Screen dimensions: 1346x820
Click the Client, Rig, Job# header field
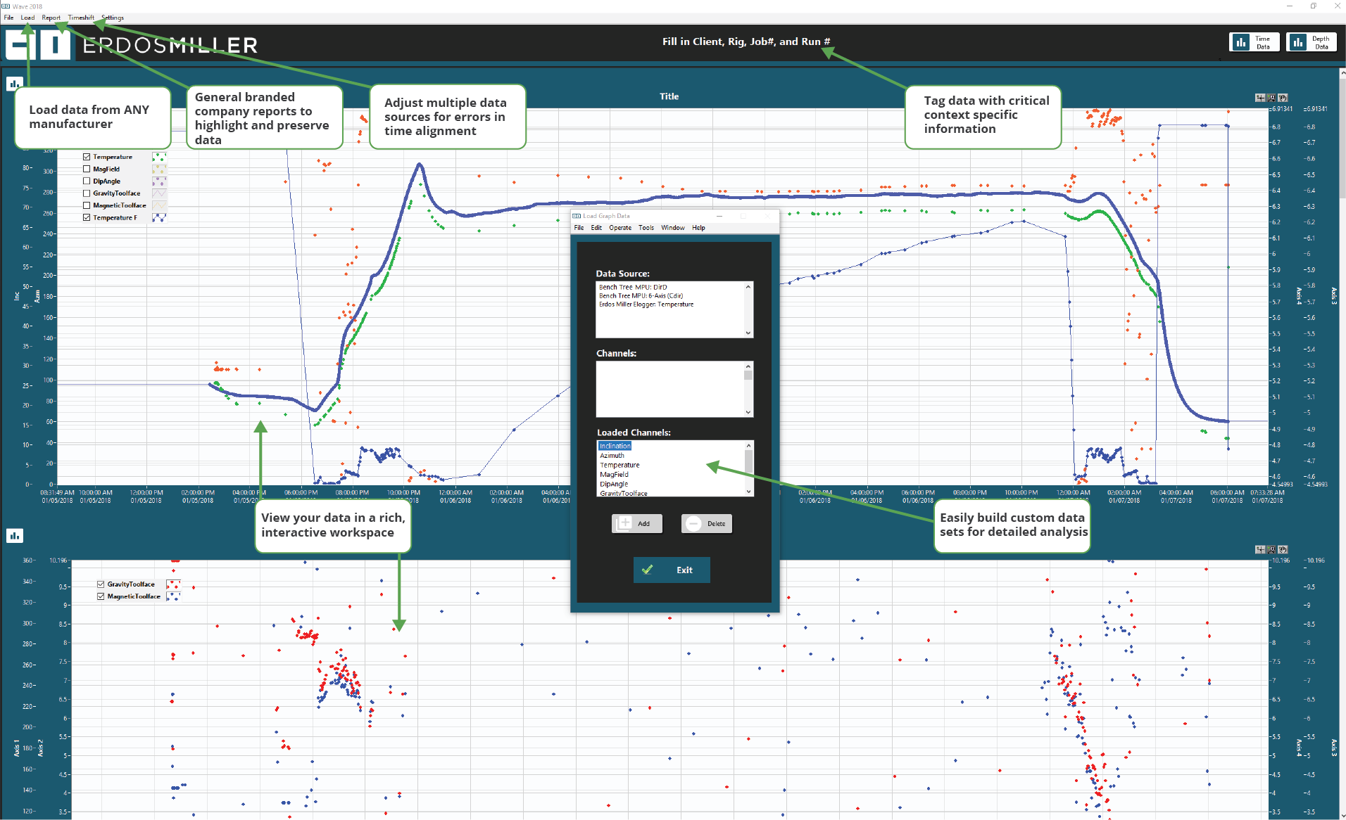pos(746,41)
